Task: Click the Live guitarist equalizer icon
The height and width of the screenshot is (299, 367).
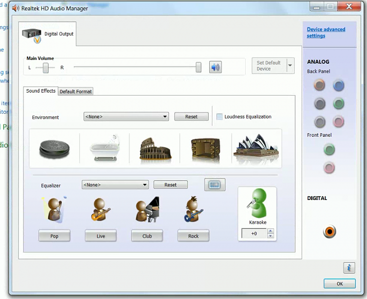Action: tap(101, 209)
